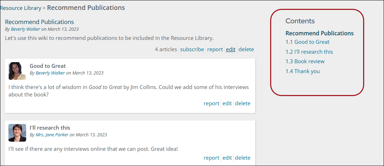This screenshot has height=166, width=384.
Task: Report the Good to Great article
Action: 211,103
